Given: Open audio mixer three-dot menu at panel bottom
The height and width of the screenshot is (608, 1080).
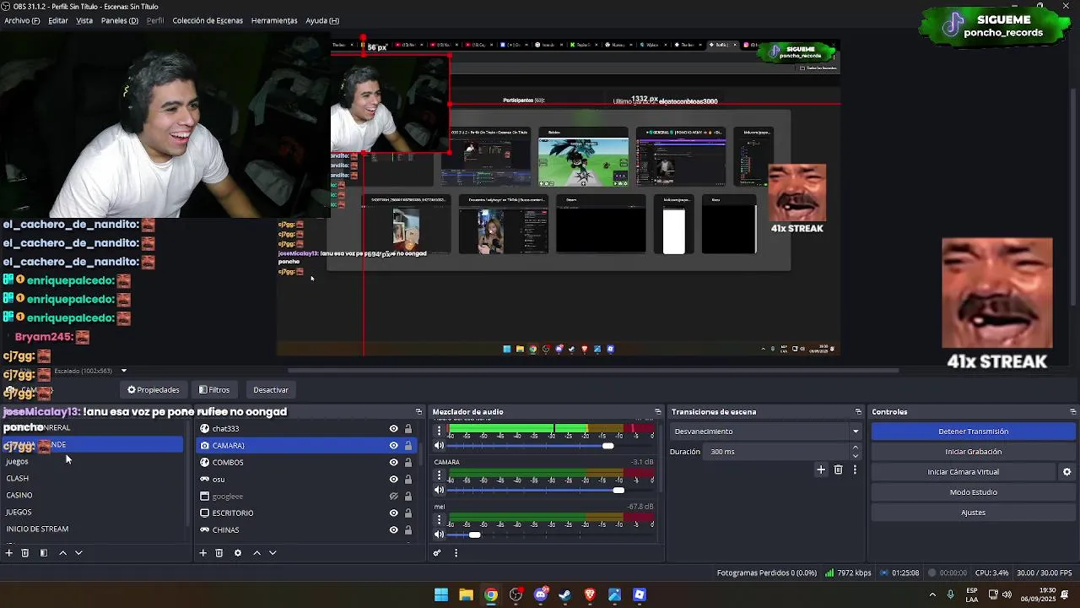Looking at the screenshot, I should pos(456,553).
